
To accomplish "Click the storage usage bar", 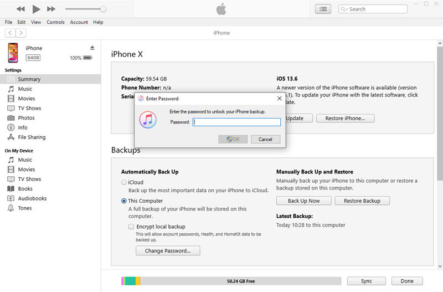I will [x=231, y=281].
